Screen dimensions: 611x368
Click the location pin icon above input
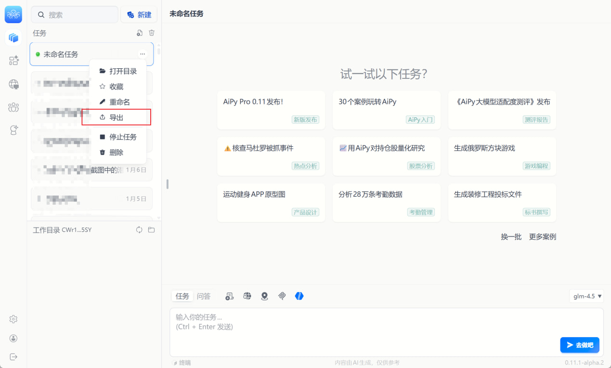(x=264, y=296)
